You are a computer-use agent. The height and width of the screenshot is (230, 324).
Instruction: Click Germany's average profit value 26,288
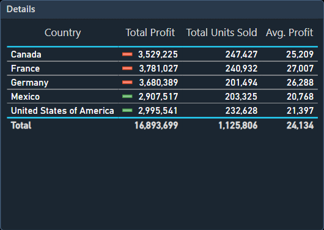point(300,83)
